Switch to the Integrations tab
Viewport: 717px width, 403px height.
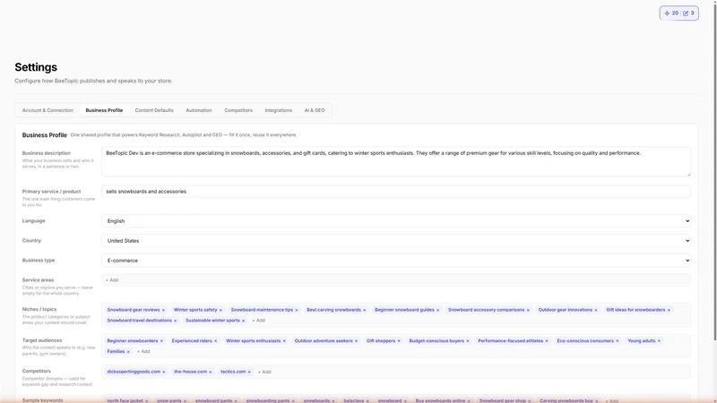click(279, 110)
